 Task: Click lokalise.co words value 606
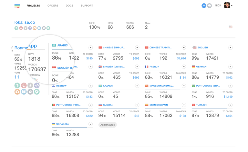(130, 27)
